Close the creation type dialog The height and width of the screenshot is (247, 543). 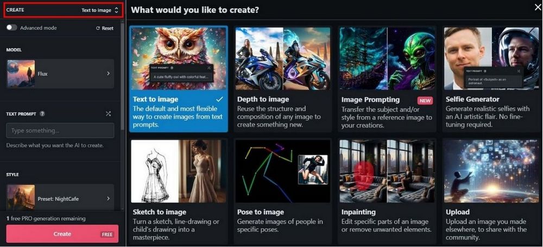point(538,7)
